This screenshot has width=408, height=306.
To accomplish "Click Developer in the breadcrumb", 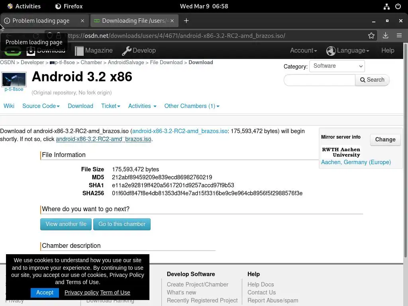I will click(x=32, y=63).
